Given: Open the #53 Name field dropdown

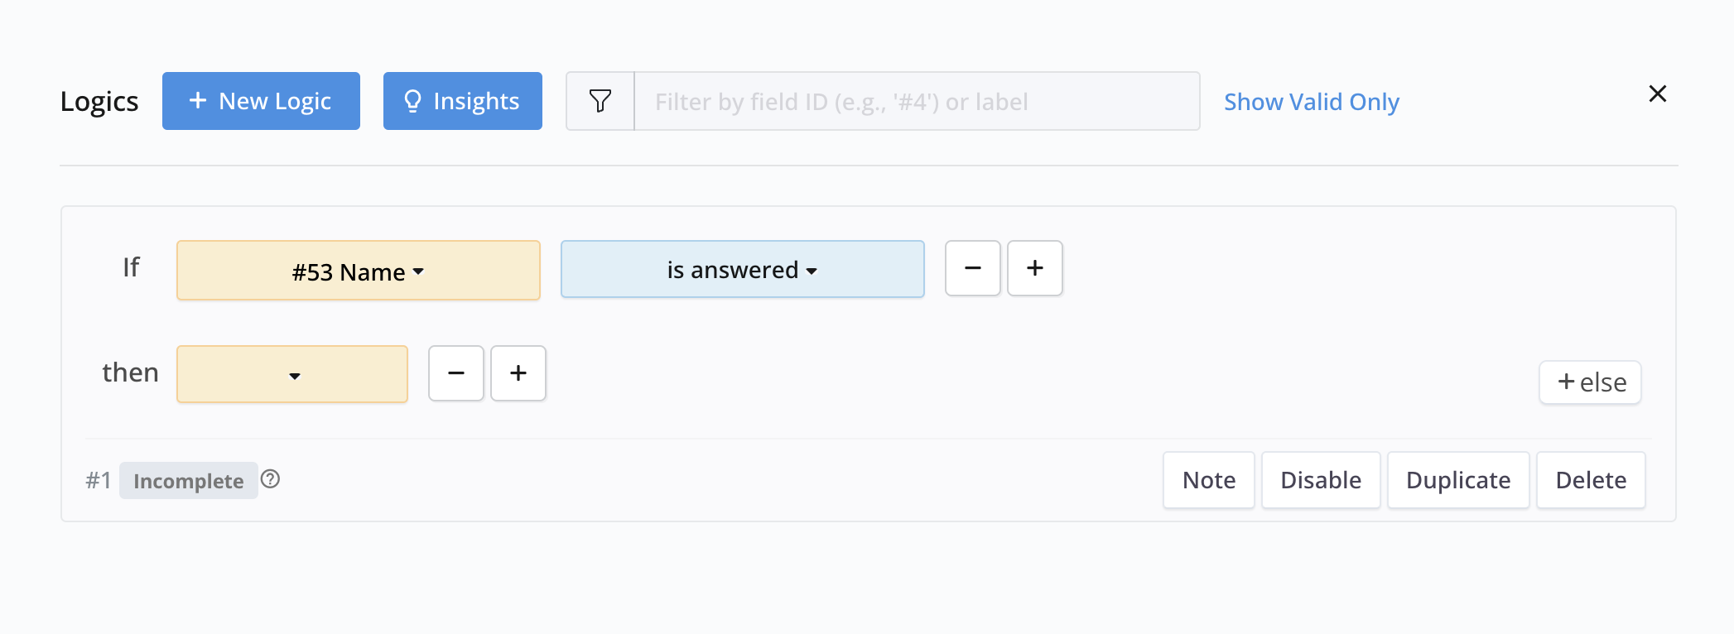Looking at the screenshot, I should tap(358, 271).
